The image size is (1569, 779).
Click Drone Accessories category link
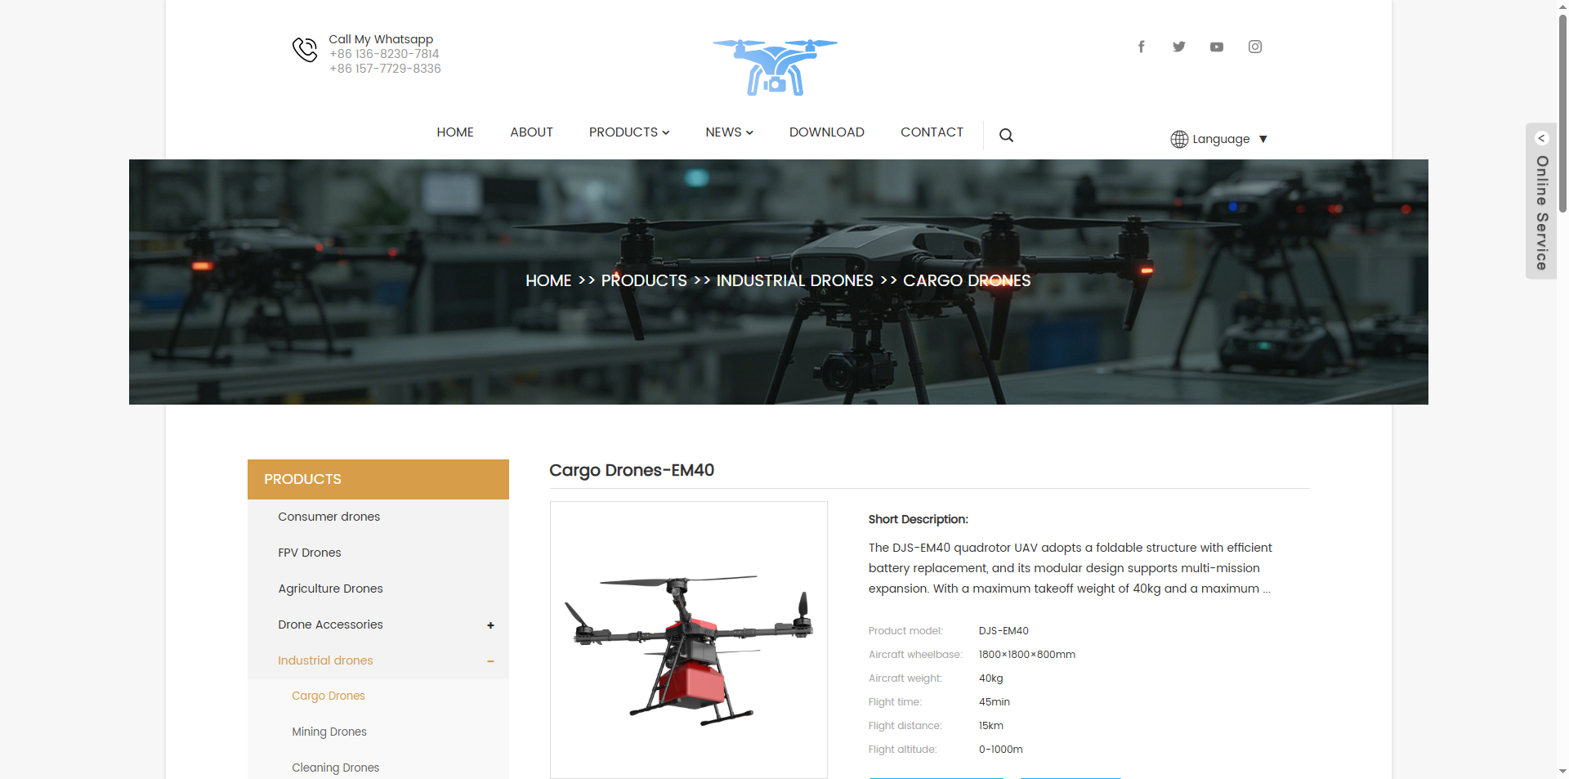pyautogui.click(x=330, y=625)
